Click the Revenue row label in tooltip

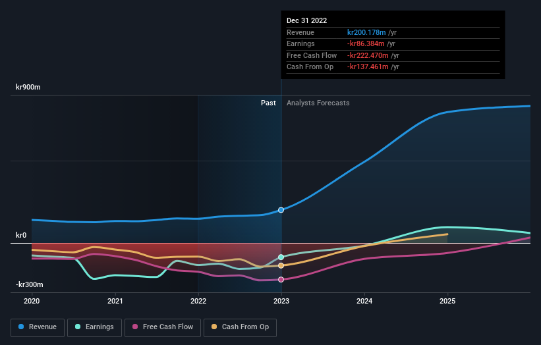pos(300,32)
